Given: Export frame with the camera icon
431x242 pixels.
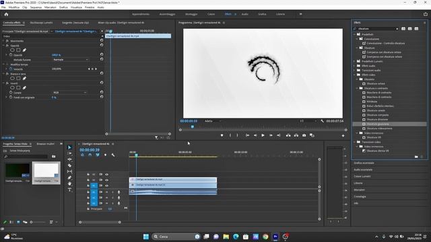Looking at the screenshot, I should pyautogui.click(x=304, y=135).
